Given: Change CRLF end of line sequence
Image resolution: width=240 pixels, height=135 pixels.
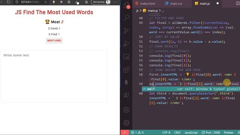Looking at the screenshot, I should click(177, 132).
